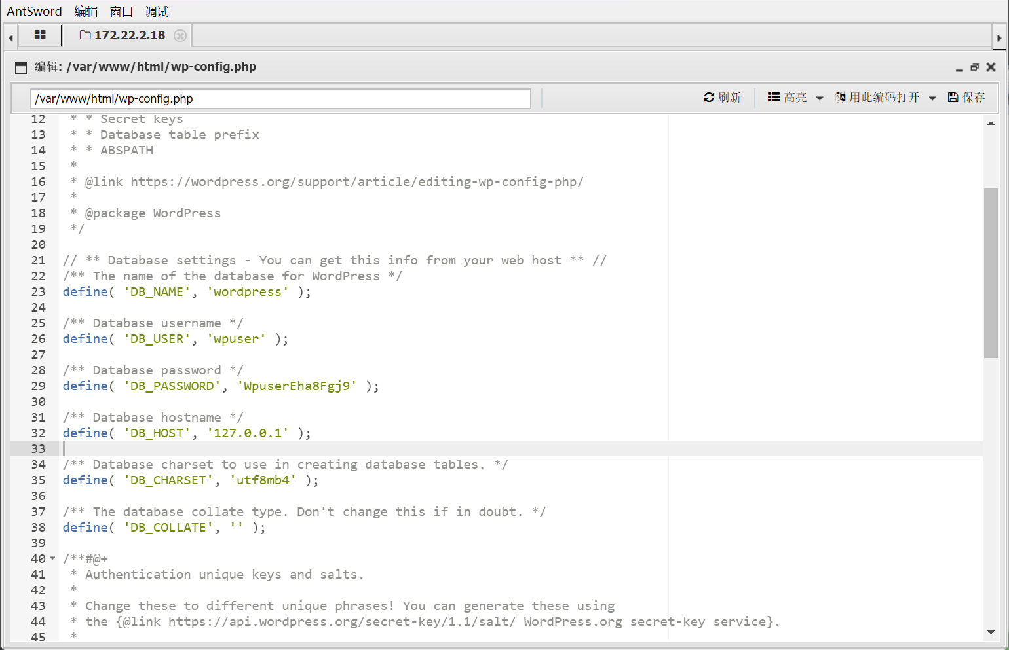Click the 'DB_HOST' constant name

click(157, 433)
